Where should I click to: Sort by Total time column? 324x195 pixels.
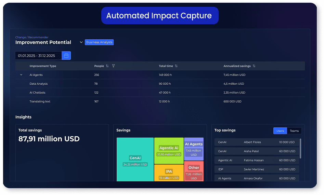coord(176,66)
